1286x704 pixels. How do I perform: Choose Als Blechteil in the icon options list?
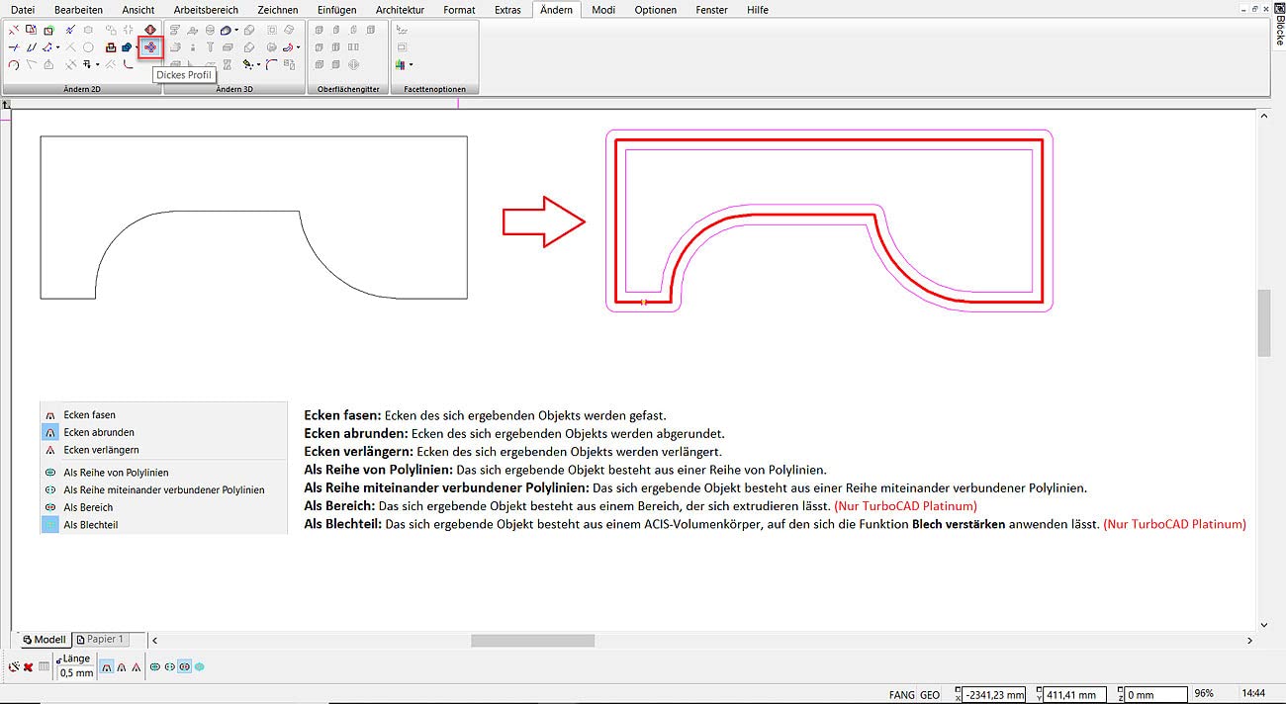point(91,525)
